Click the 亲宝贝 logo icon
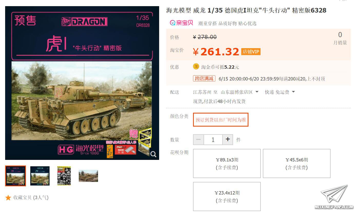The width and height of the screenshot is (356, 216). [181, 23]
